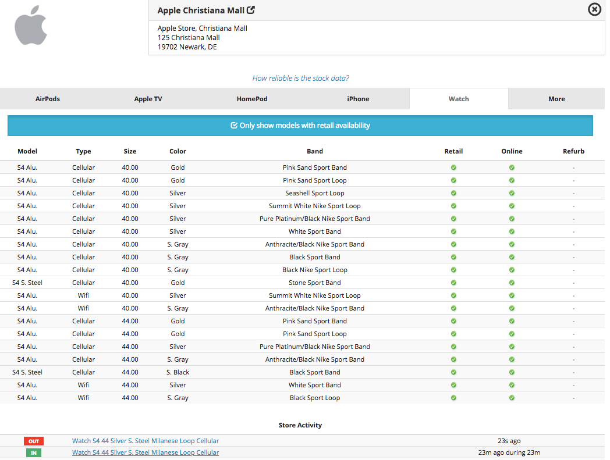610x460 pixels.
Task: Click retail checkmark for 44.00 Gold Pink Sand Sport Band
Action: [x=453, y=321]
